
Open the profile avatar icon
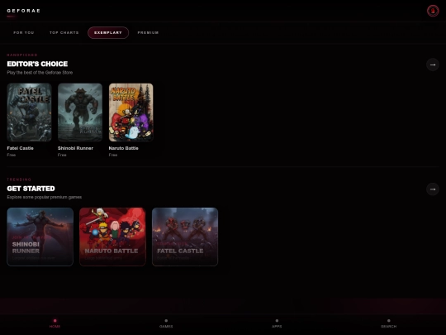coord(433,11)
